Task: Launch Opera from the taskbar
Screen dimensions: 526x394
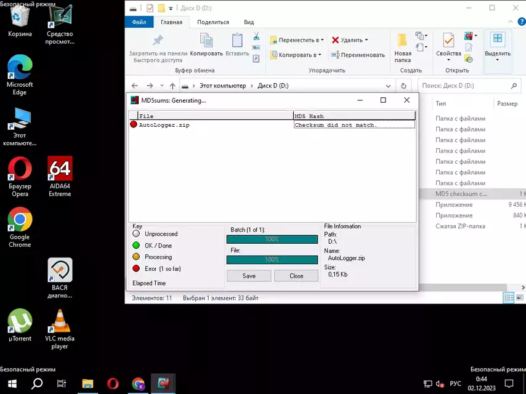Action: click(113, 384)
